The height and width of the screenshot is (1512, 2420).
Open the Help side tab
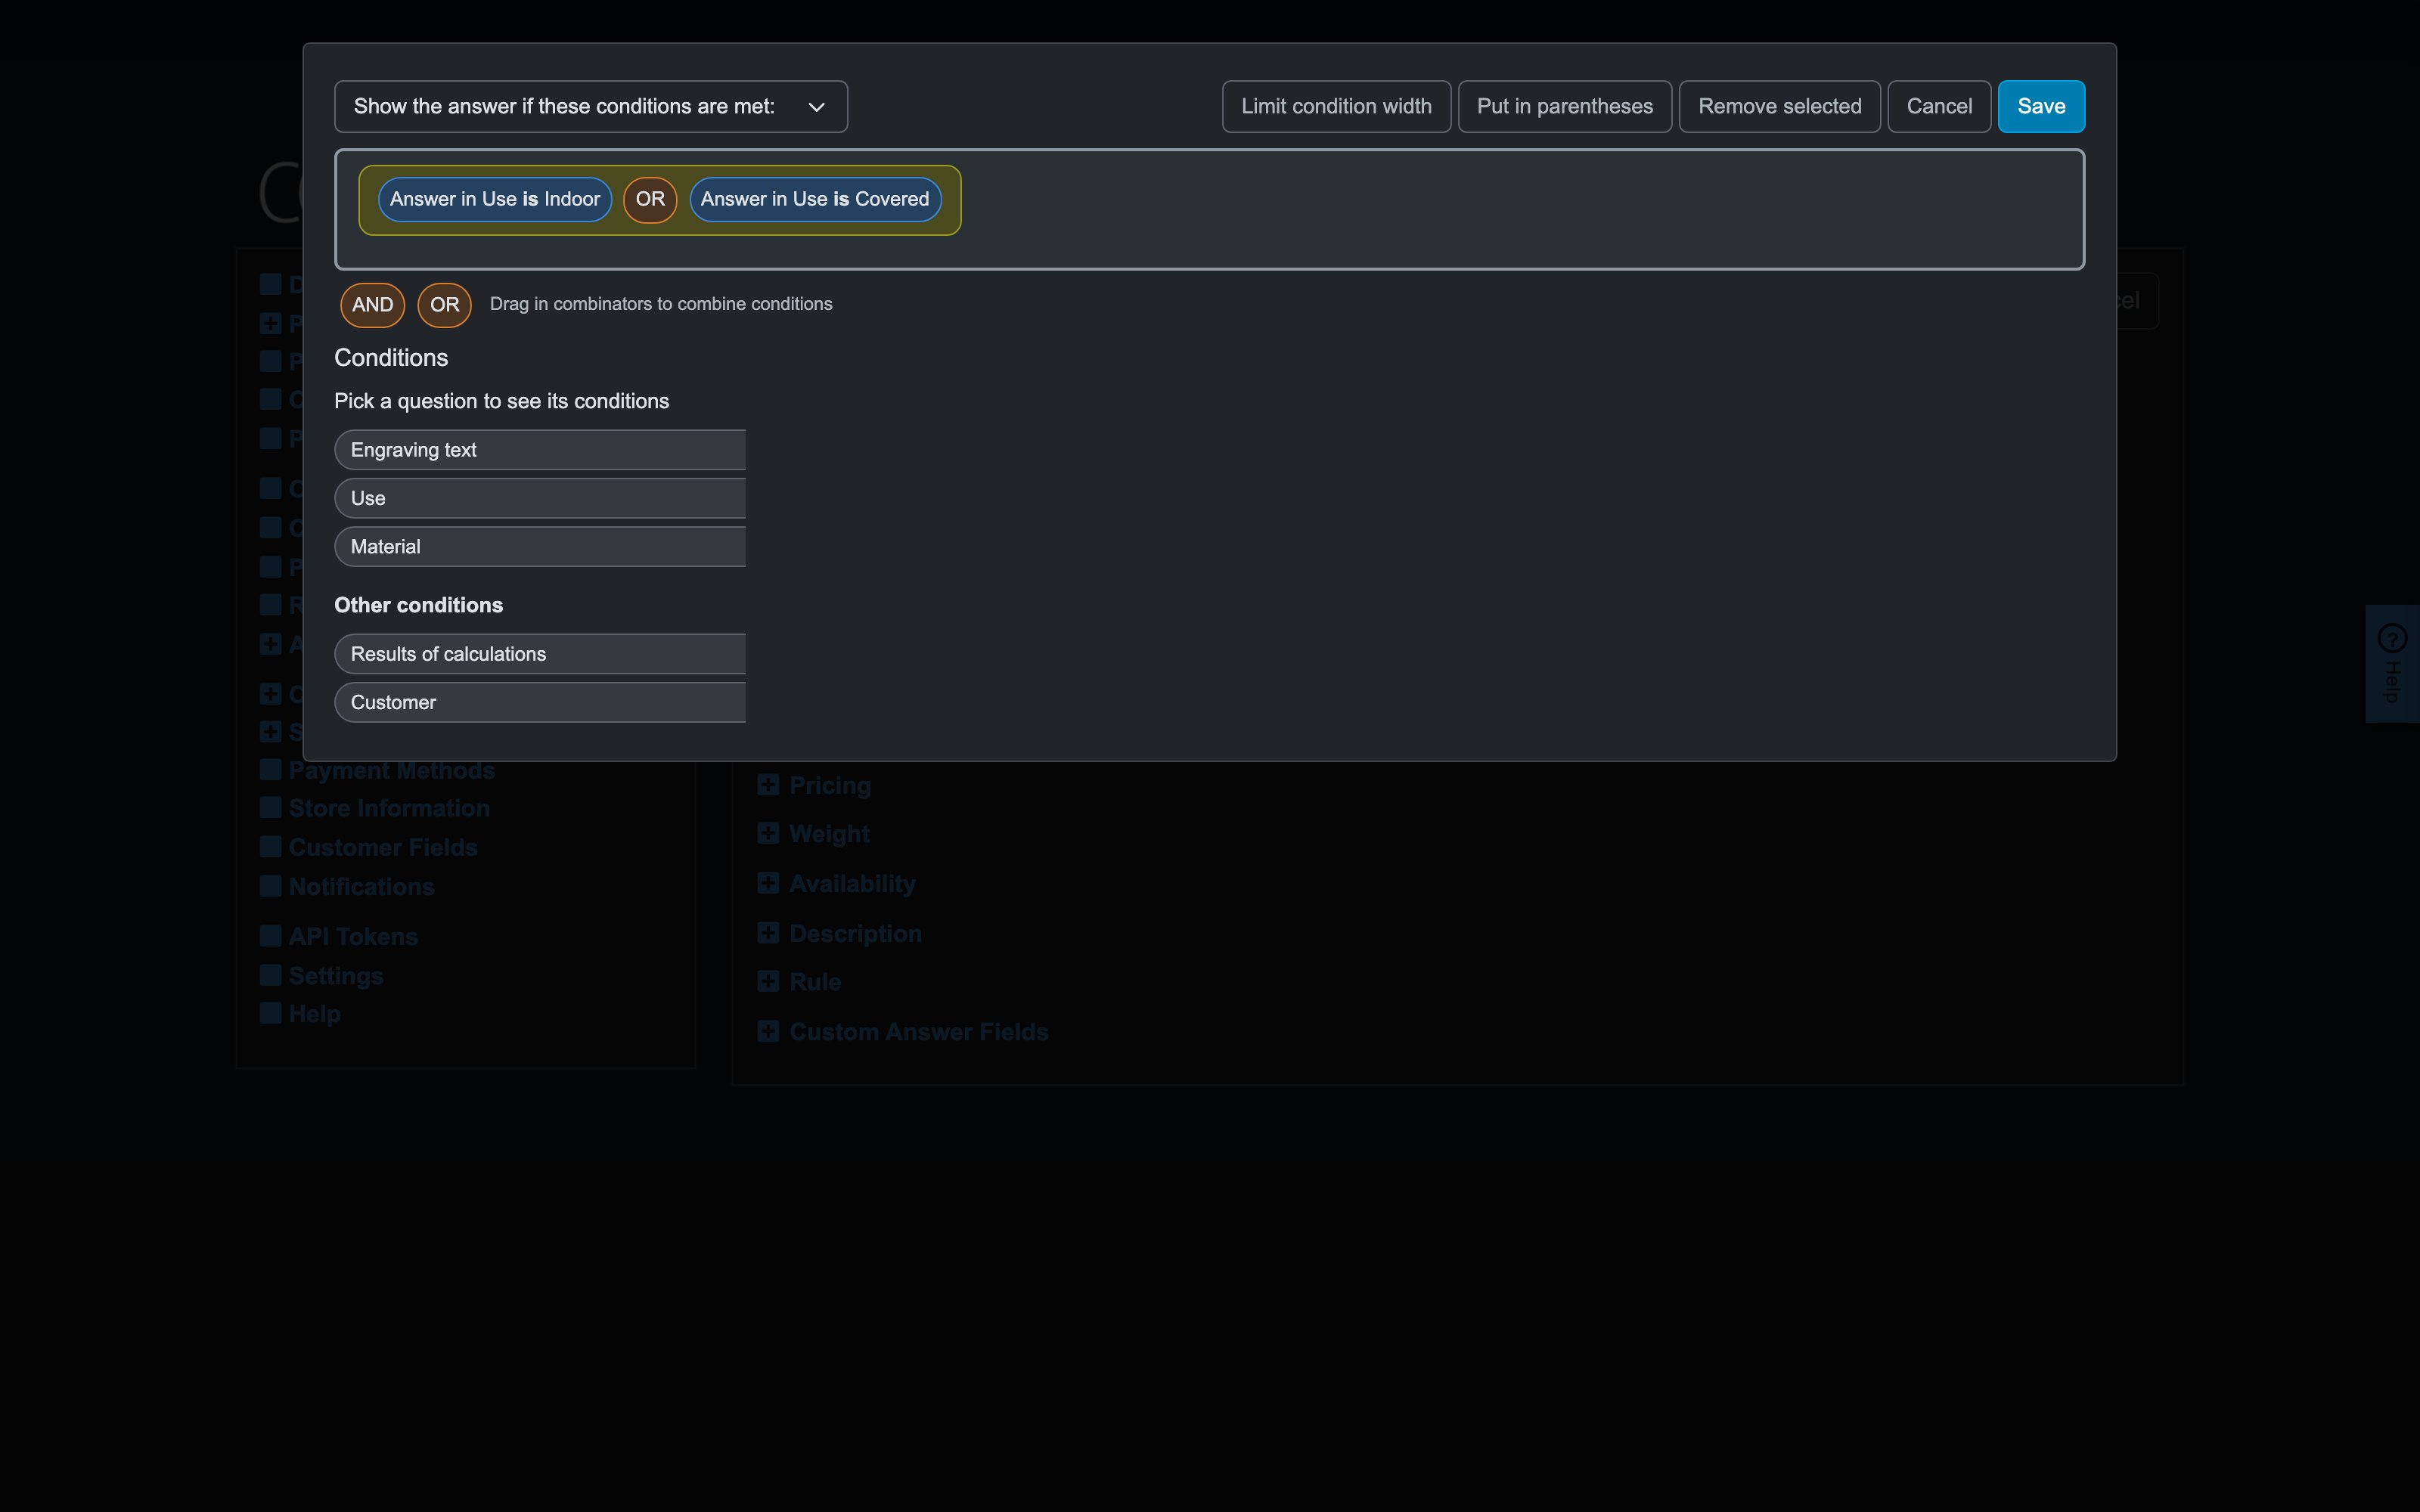(x=2392, y=663)
